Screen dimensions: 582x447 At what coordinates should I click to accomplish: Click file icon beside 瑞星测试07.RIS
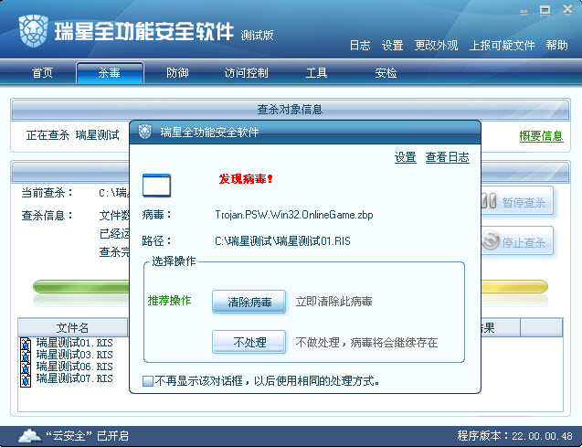click(26, 379)
